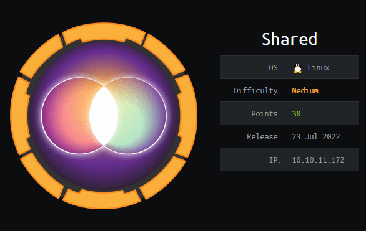Image resolution: width=366 pixels, height=231 pixels.
Task: Click the points value "30"
Action: click(x=296, y=113)
